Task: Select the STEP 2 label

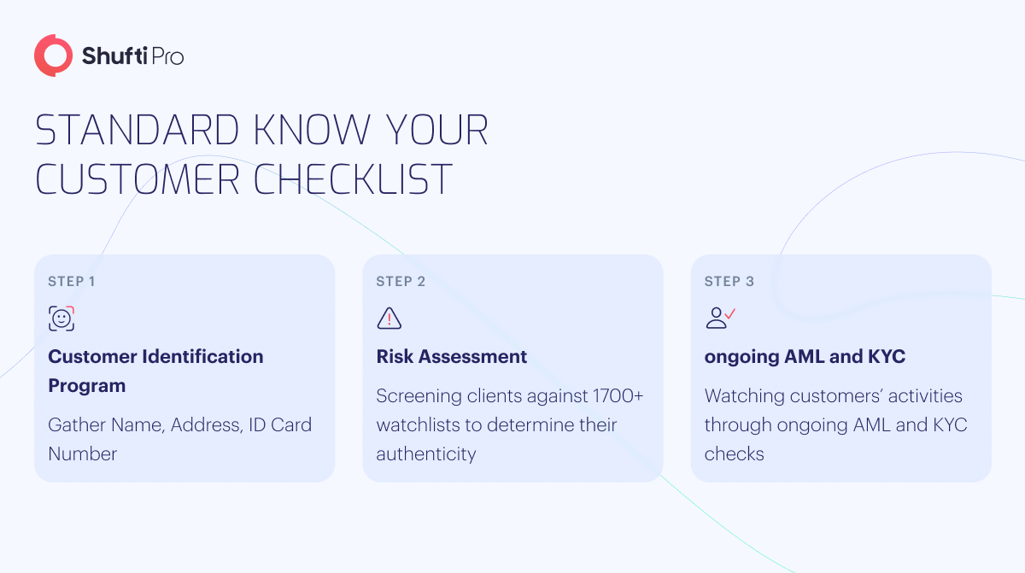Action: point(401,281)
